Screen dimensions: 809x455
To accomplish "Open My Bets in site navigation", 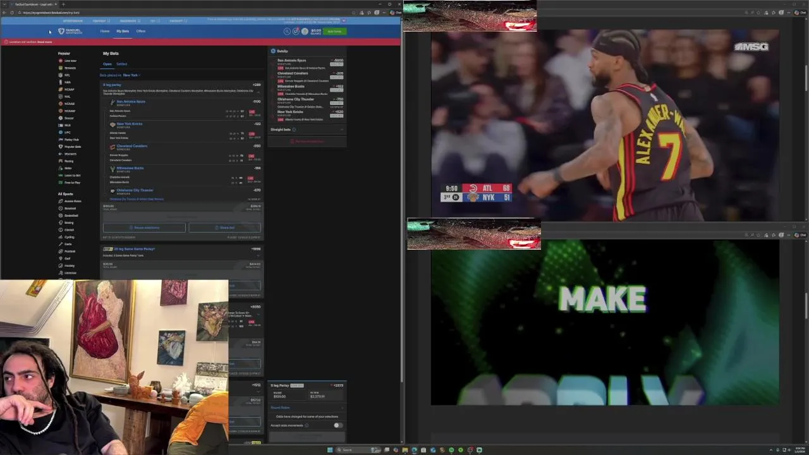I will pyautogui.click(x=123, y=31).
